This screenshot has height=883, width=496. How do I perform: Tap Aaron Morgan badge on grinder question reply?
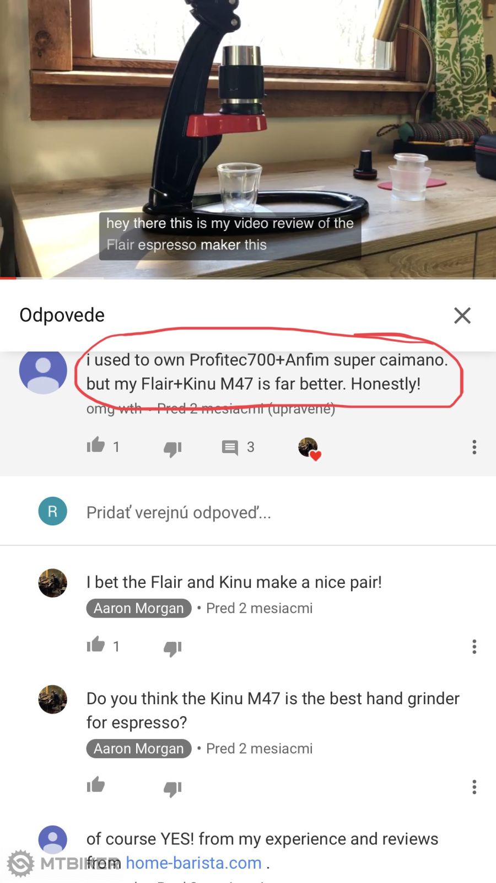(139, 748)
